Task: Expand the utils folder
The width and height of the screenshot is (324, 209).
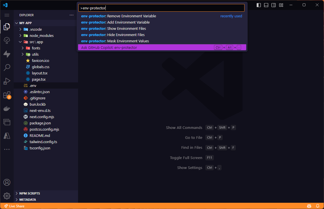Action: (46, 54)
